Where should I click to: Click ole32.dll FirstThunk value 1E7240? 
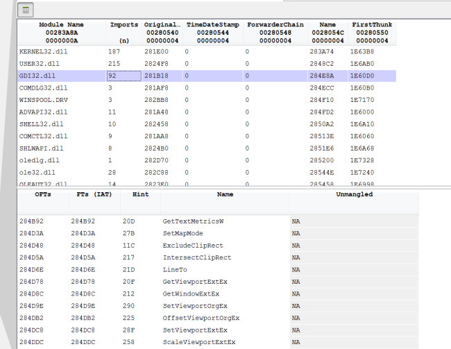click(361, 172)
